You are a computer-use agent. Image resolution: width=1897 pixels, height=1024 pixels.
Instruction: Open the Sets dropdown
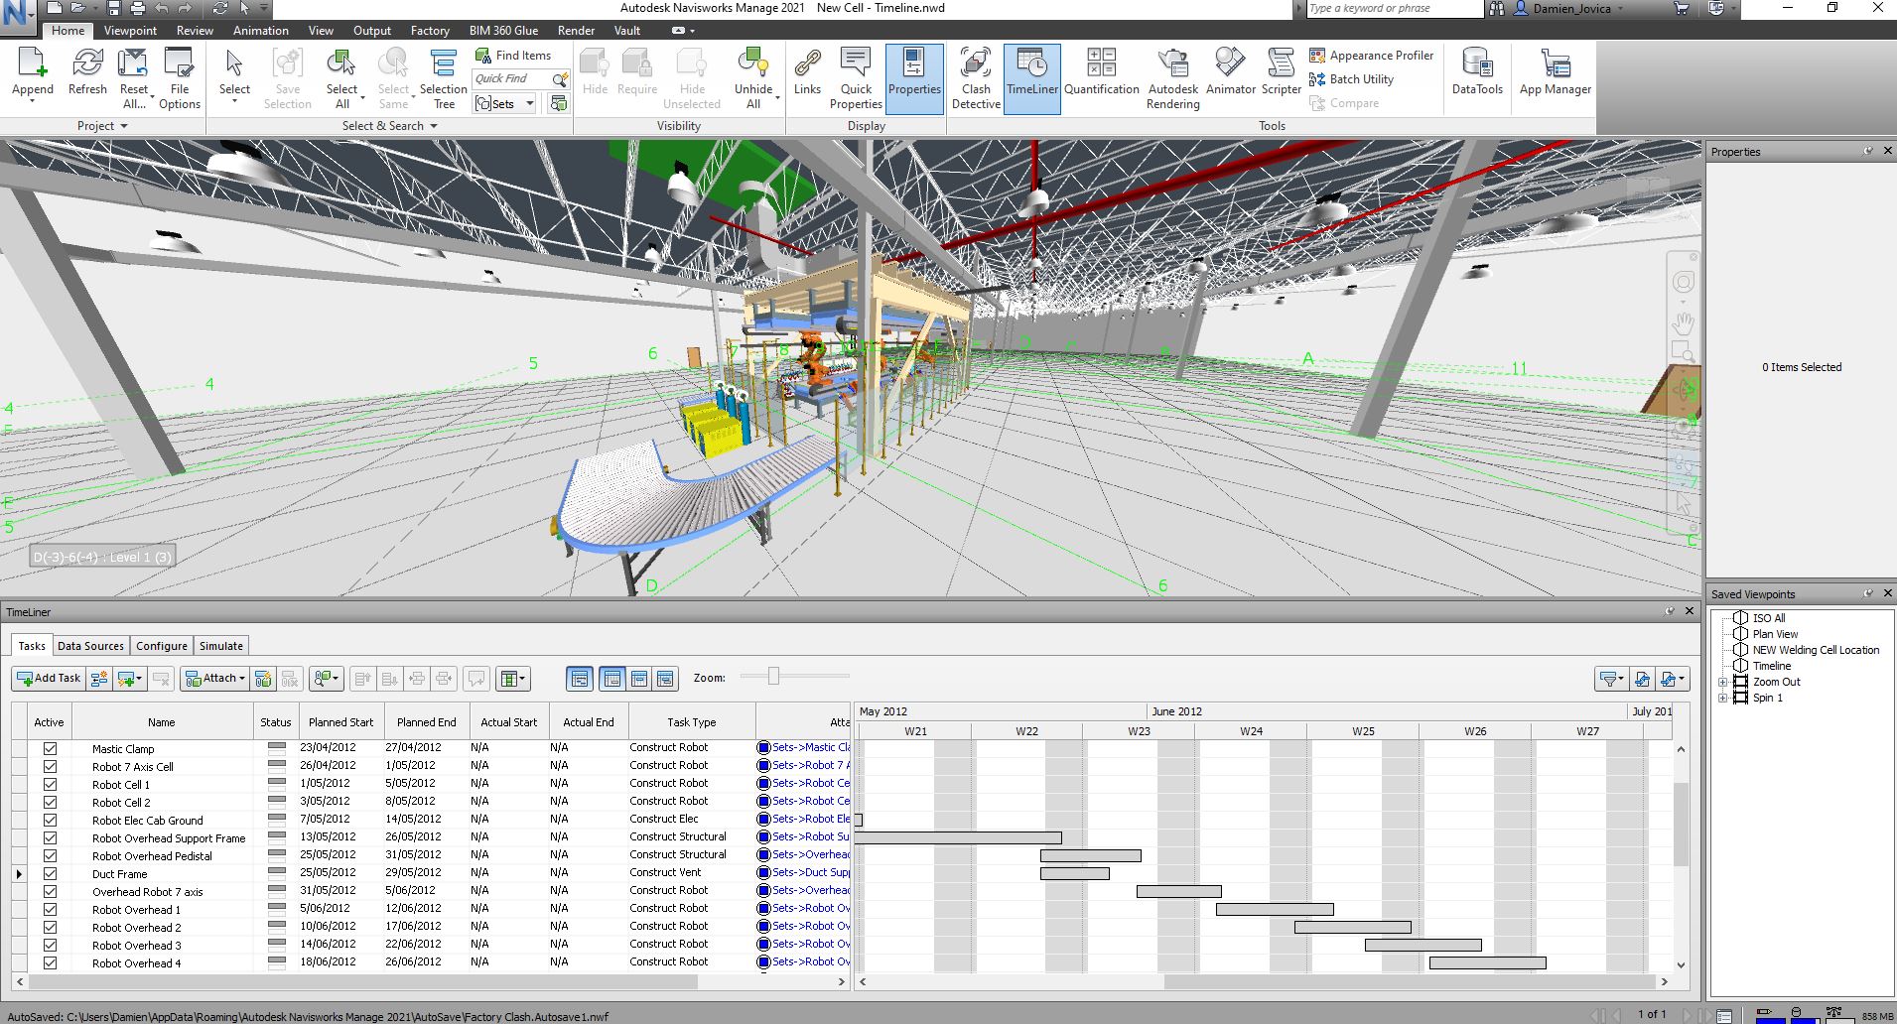tap(529, 103)
